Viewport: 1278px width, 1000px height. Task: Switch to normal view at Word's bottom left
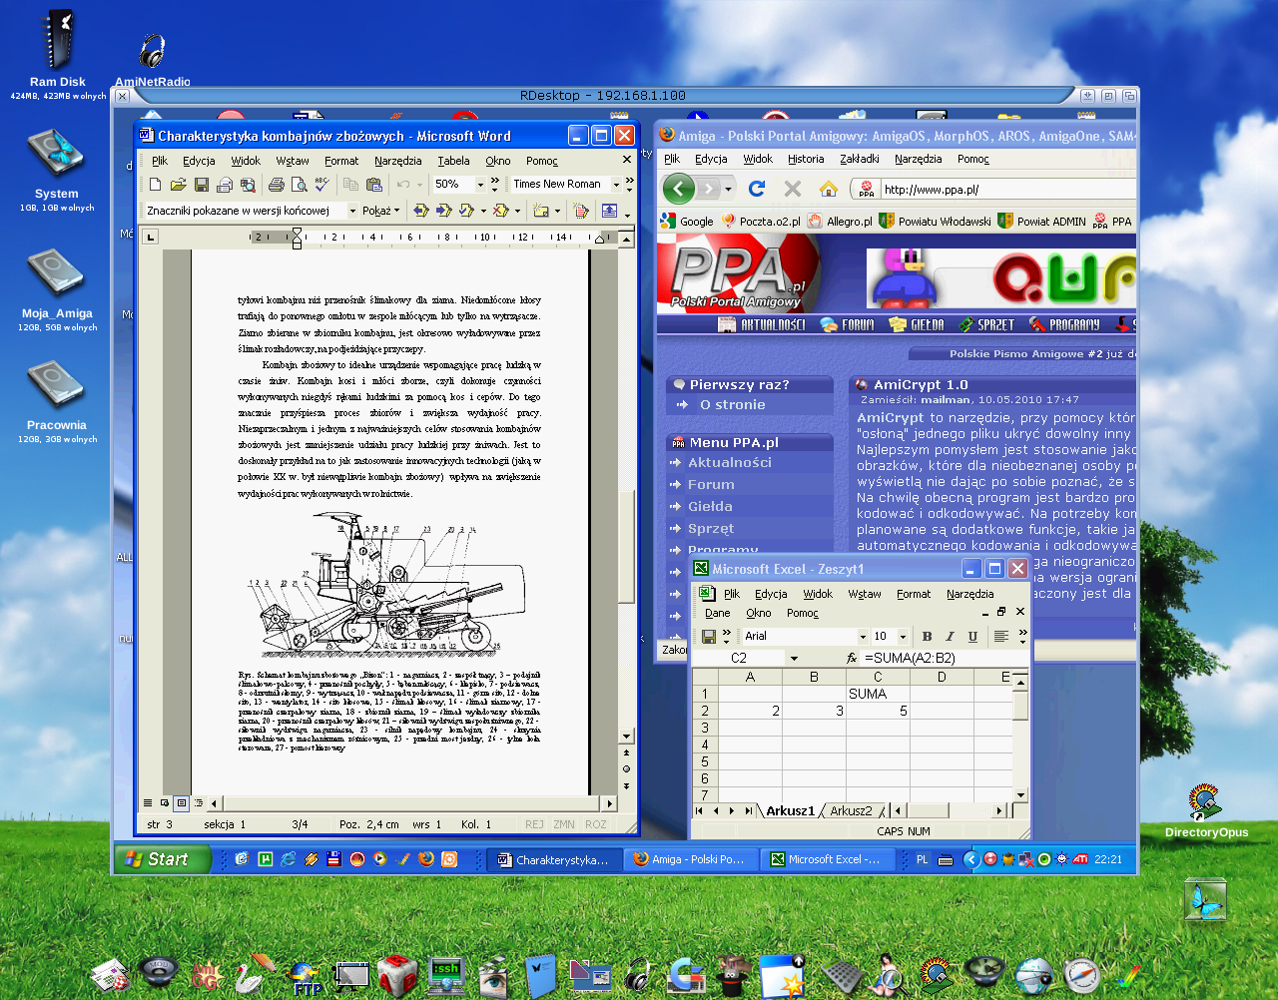[x=148, y=802]
